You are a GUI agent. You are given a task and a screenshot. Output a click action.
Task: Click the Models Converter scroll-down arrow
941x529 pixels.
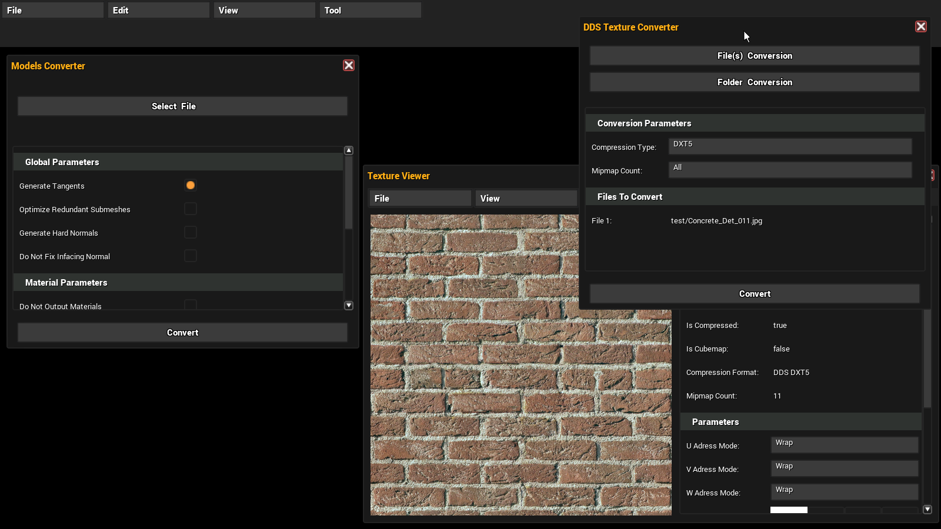pyautogui.click(x=349, y=305)
